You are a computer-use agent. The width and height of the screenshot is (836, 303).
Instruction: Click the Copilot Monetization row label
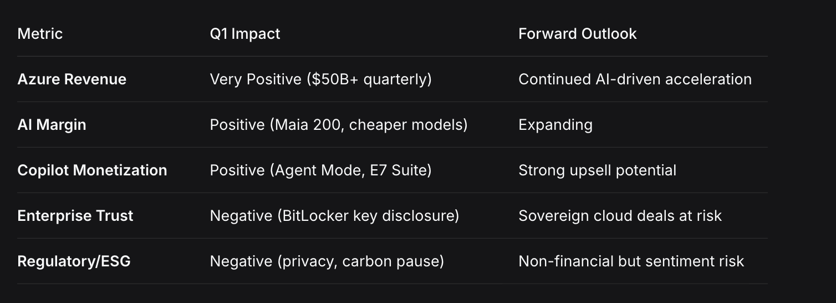pos(92,170)
